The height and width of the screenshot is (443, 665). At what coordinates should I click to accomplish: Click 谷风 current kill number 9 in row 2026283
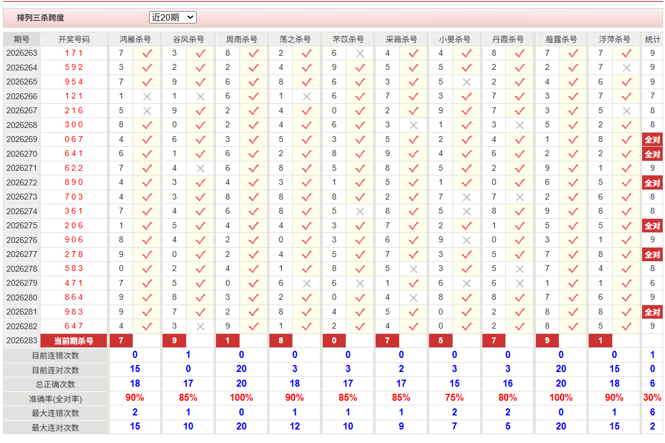coord(174,340)
